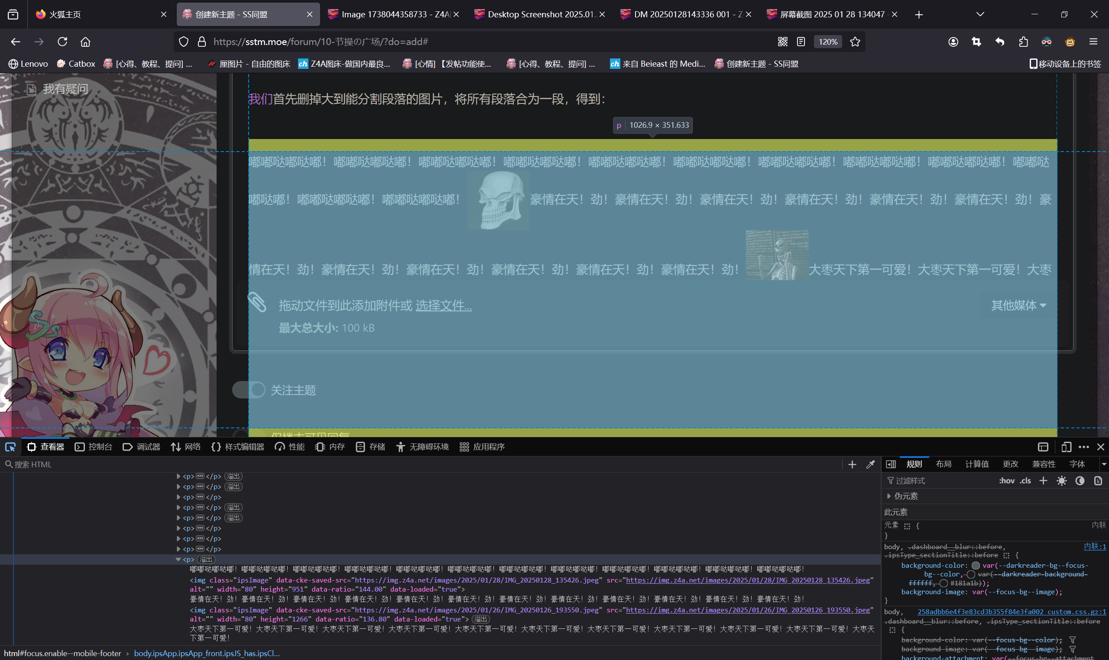This screenshot has height=660, width=1109.
Task: Open IMG_20250128_135426.jpeg src link
Action: click(747, 580)
